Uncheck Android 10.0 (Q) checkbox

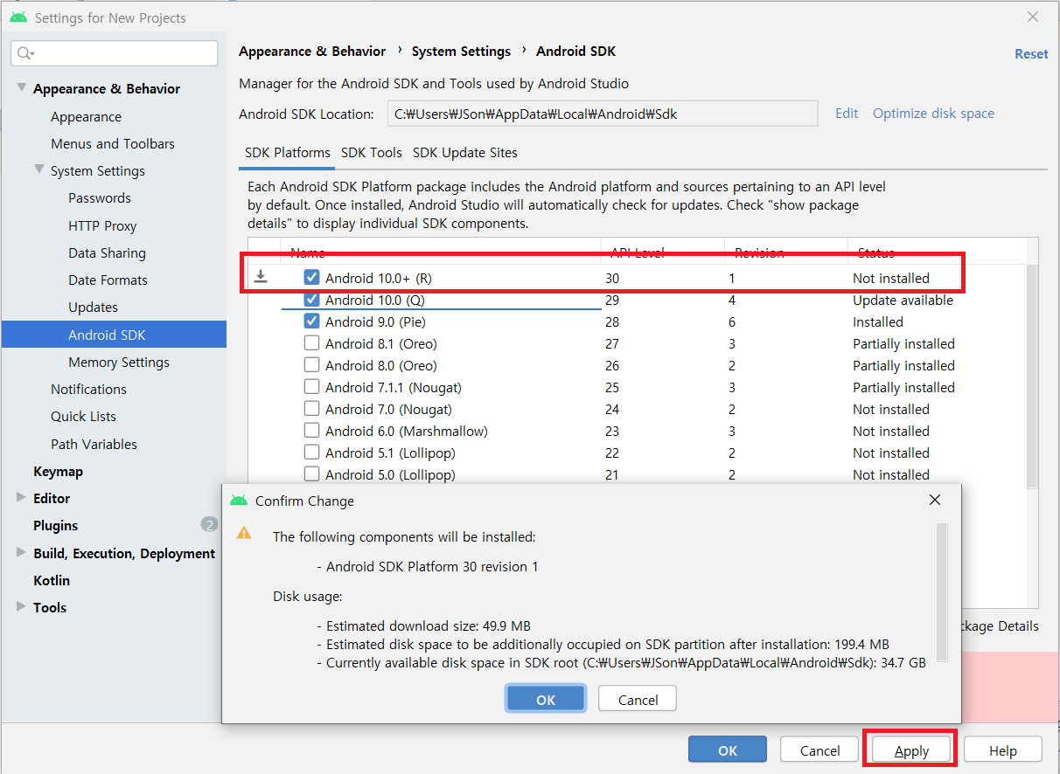pyautogui.click(x=311, y=300)
